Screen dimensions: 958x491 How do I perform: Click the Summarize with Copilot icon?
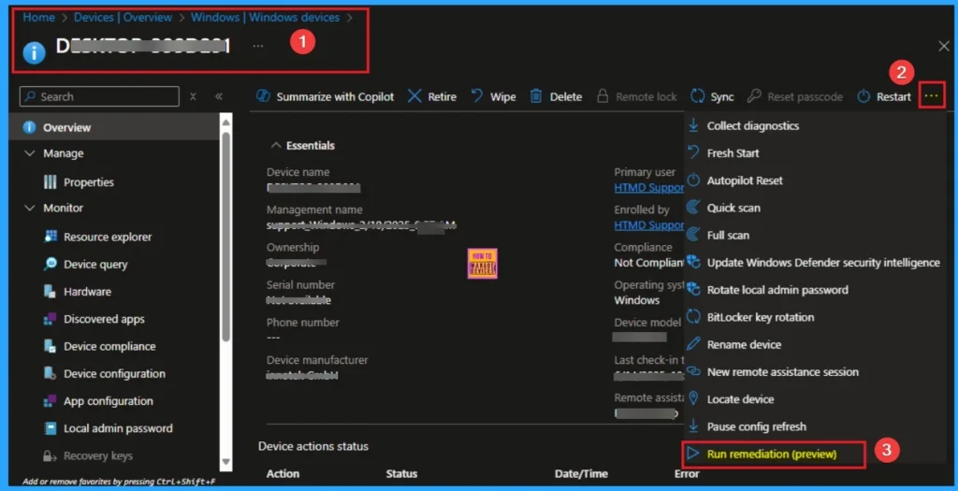click(x=263, y=96)
